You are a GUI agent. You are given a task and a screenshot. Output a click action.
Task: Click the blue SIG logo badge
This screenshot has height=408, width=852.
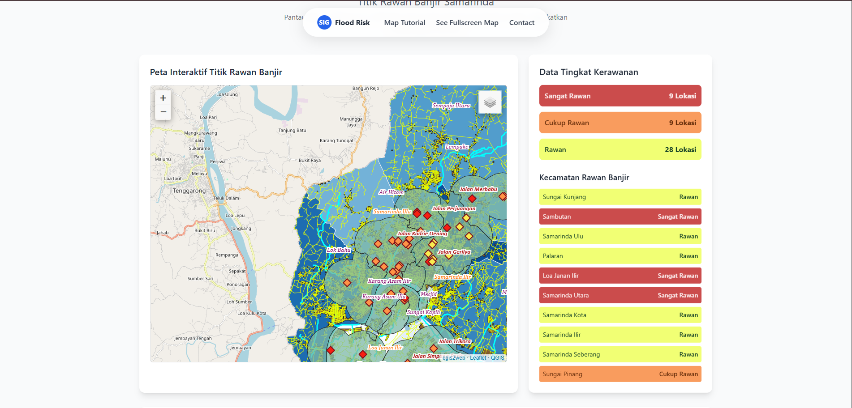(x=324, y=22)
